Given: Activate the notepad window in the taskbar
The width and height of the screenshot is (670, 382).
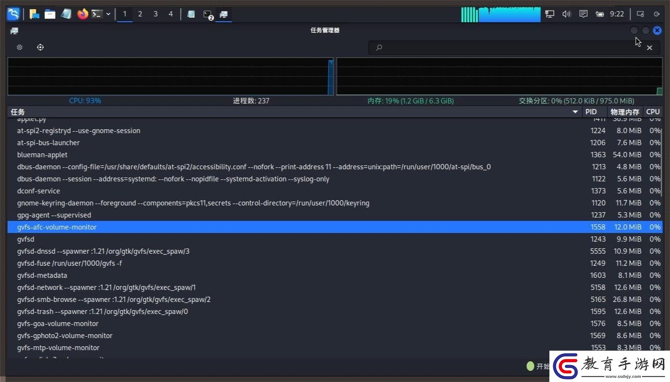Looking at the screenshot, I should (x=191, y=14).
